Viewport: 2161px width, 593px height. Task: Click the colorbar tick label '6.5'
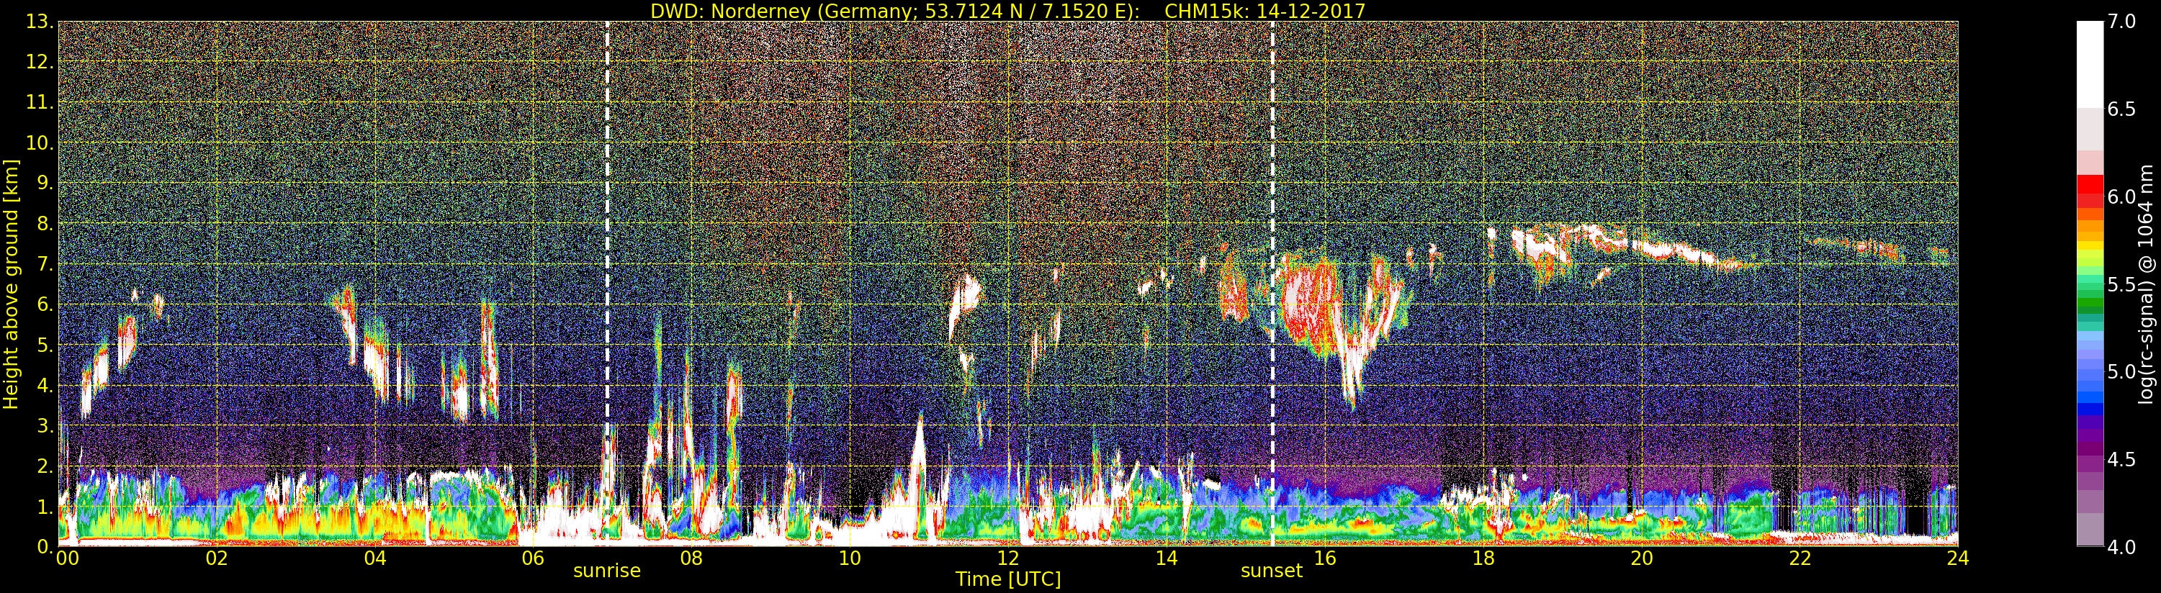pyautogui.click(x=2121, y=109)
